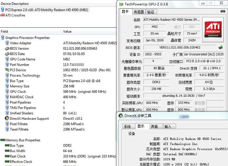Click the Unified Shaders row icon
Viewport: 228px width, 166px height.
point(7,113)
